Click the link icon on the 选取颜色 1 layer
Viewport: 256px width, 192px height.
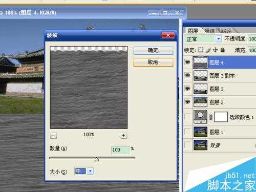211,117
